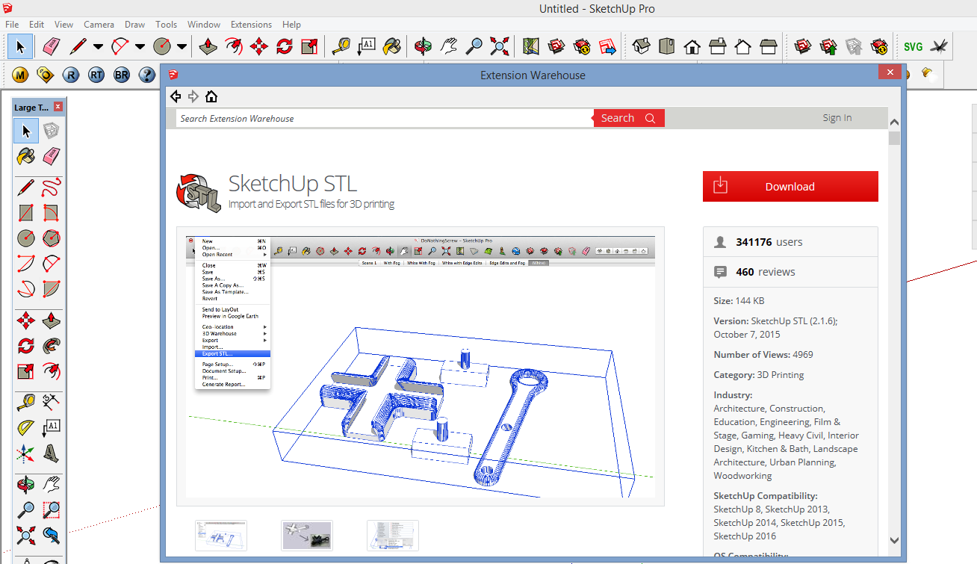977x564 pixels.
Task: Open the Line tool dropdown arrow
Action: [98, 46]
